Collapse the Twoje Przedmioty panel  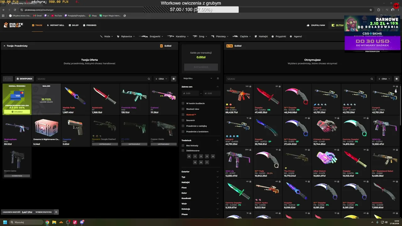click(x=4, y=46)
